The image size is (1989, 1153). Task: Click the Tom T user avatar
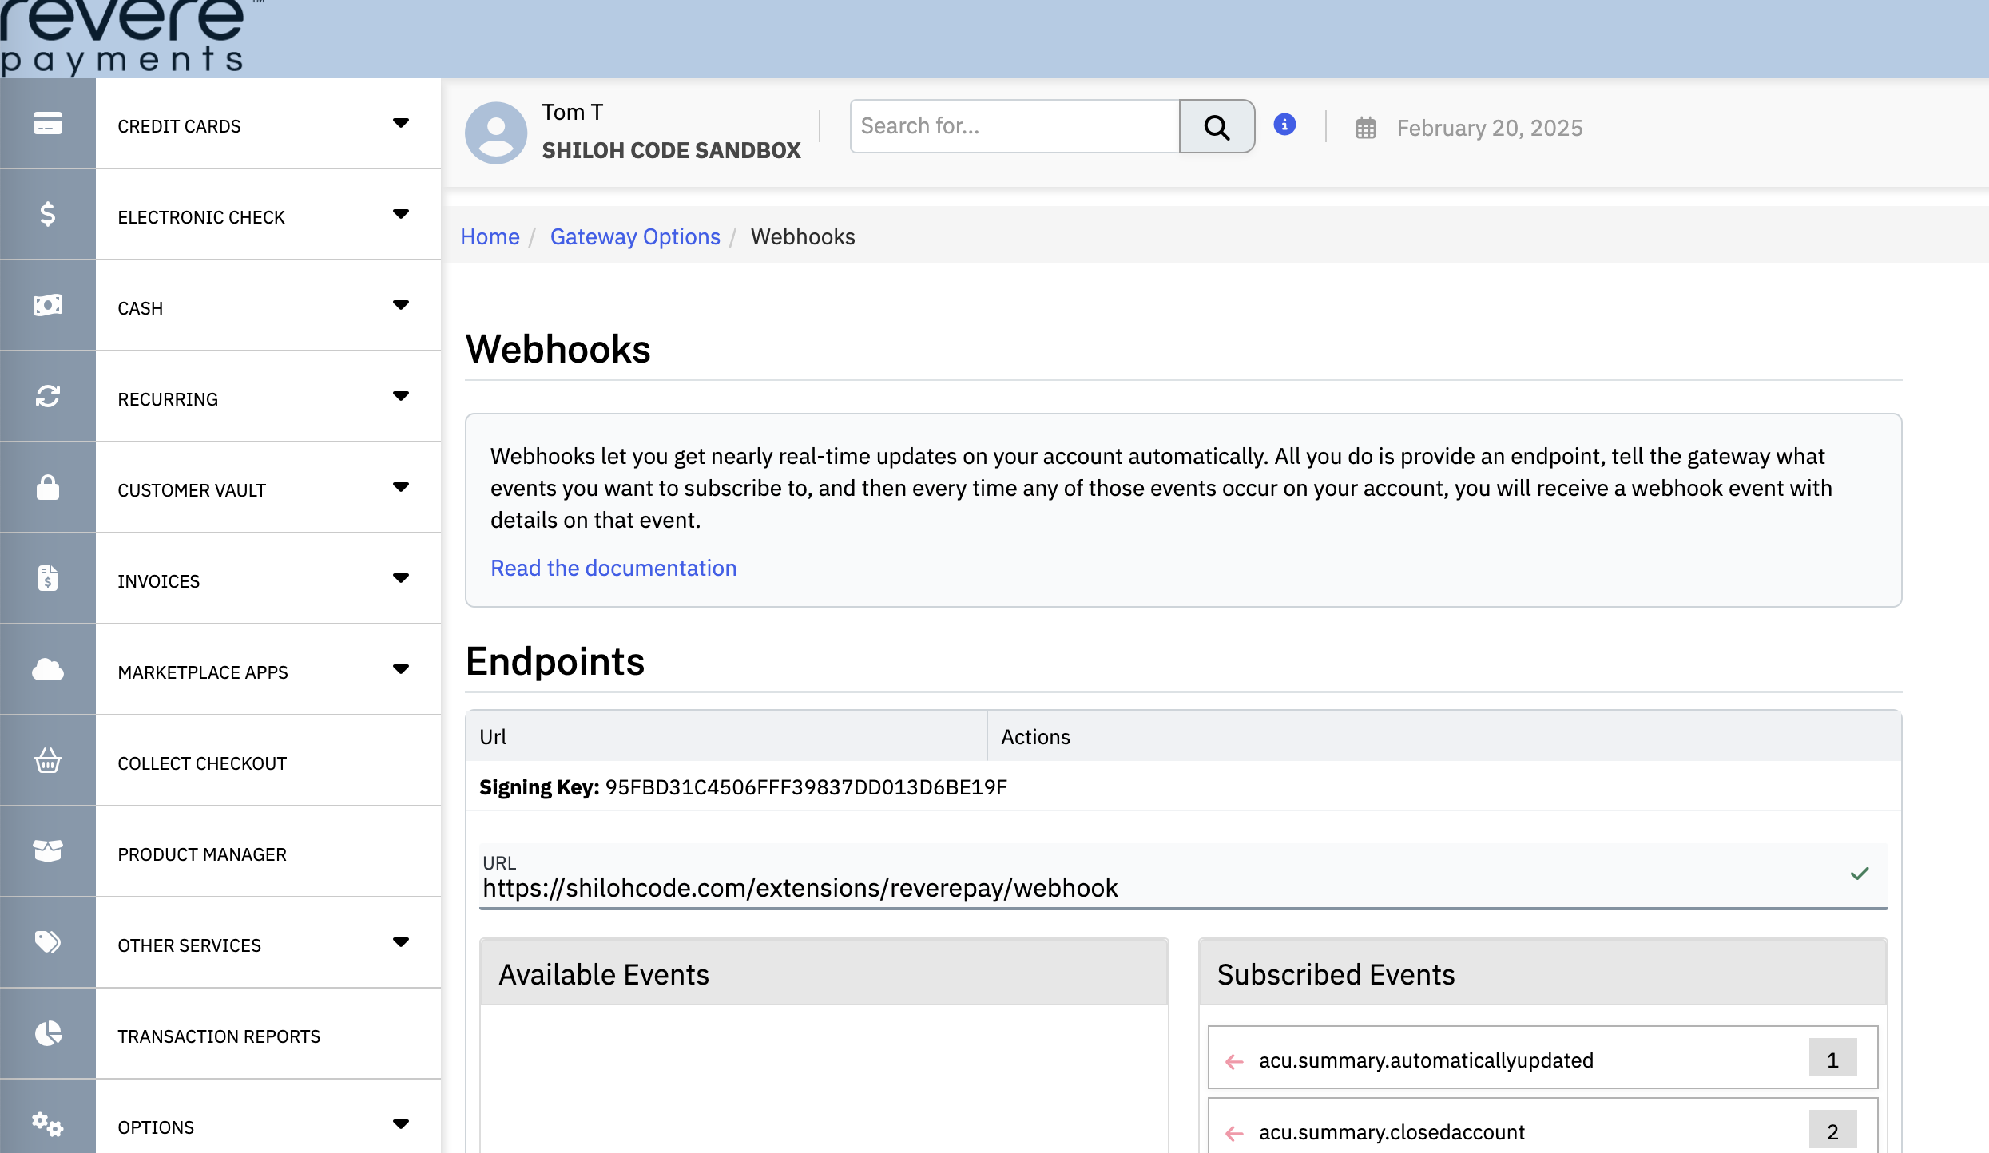tap(496, 133)
